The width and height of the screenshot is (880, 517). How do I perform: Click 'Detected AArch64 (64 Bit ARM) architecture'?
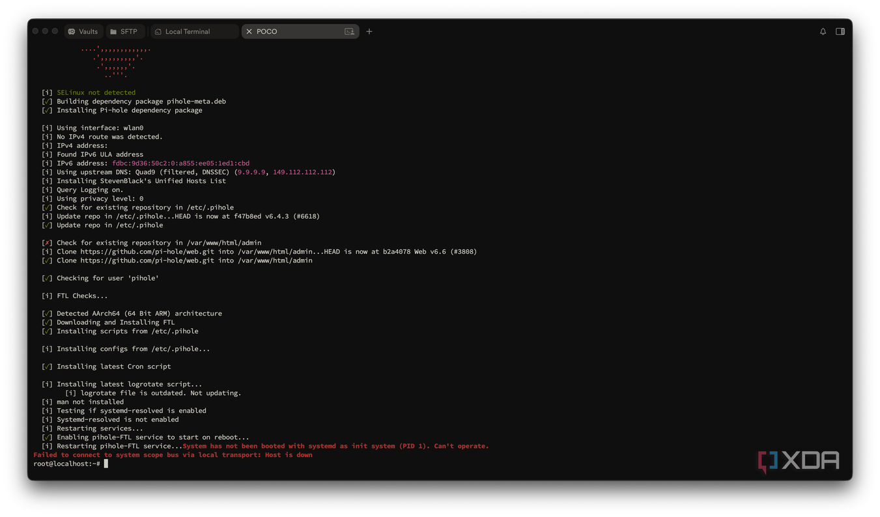click(x=139, y=313)
